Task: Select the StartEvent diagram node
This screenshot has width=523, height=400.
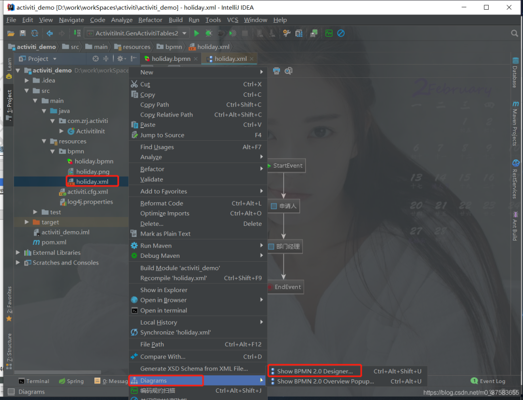Action: pos(287,165)
